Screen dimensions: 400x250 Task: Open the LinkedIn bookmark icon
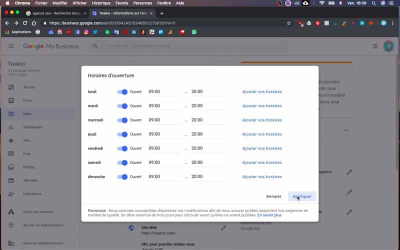(x=134, y=32)
